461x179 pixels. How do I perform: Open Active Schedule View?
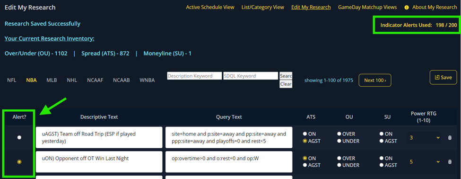pos(210,8)
